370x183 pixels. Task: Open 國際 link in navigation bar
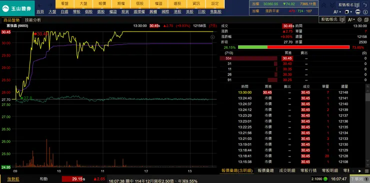pyautogui.click(x=165, y=12)
